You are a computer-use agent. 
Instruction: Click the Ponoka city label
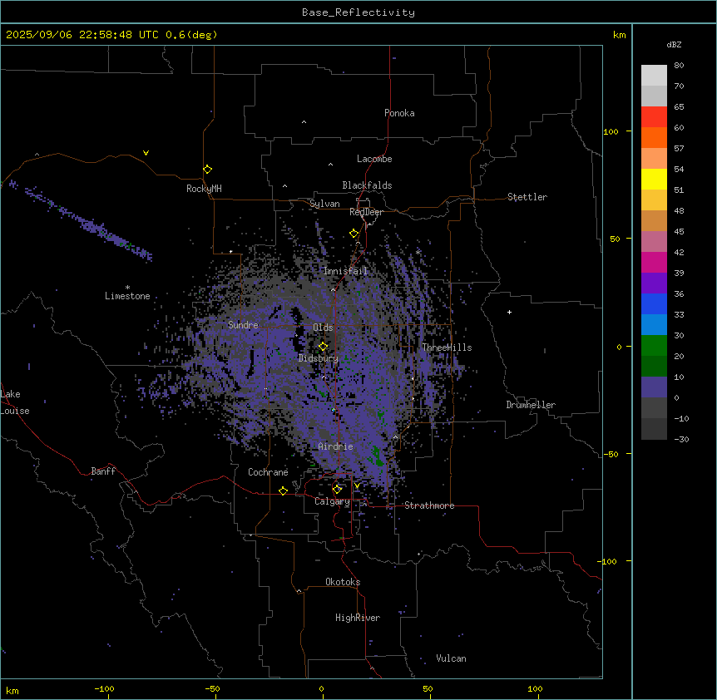click(399, 113)
